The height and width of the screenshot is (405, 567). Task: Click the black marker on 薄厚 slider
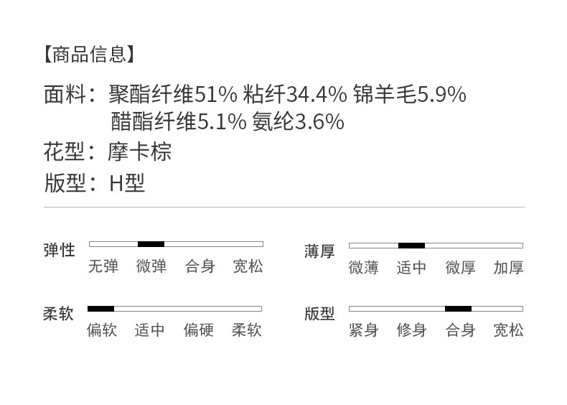click(x=411, y=246)
